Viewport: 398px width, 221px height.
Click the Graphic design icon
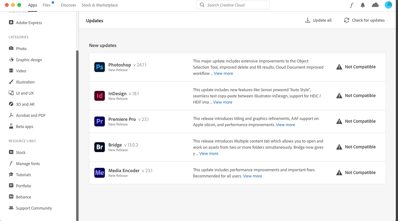point(11,60)
